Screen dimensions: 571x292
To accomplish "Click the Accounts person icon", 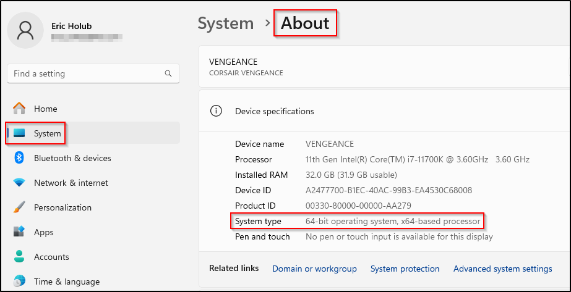I will 19,257.
